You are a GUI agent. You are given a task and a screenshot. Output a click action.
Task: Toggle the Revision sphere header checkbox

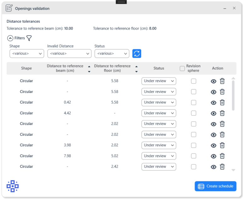182,68
